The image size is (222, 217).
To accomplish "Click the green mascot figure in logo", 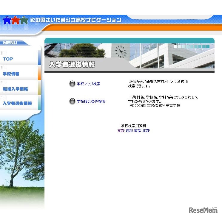I will click(24, 21).
